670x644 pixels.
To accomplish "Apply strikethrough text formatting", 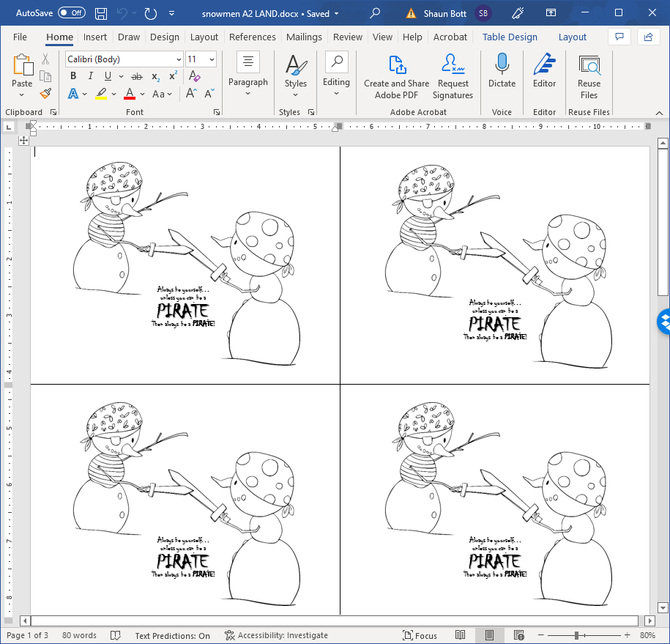I will click(x=136, y=76).
